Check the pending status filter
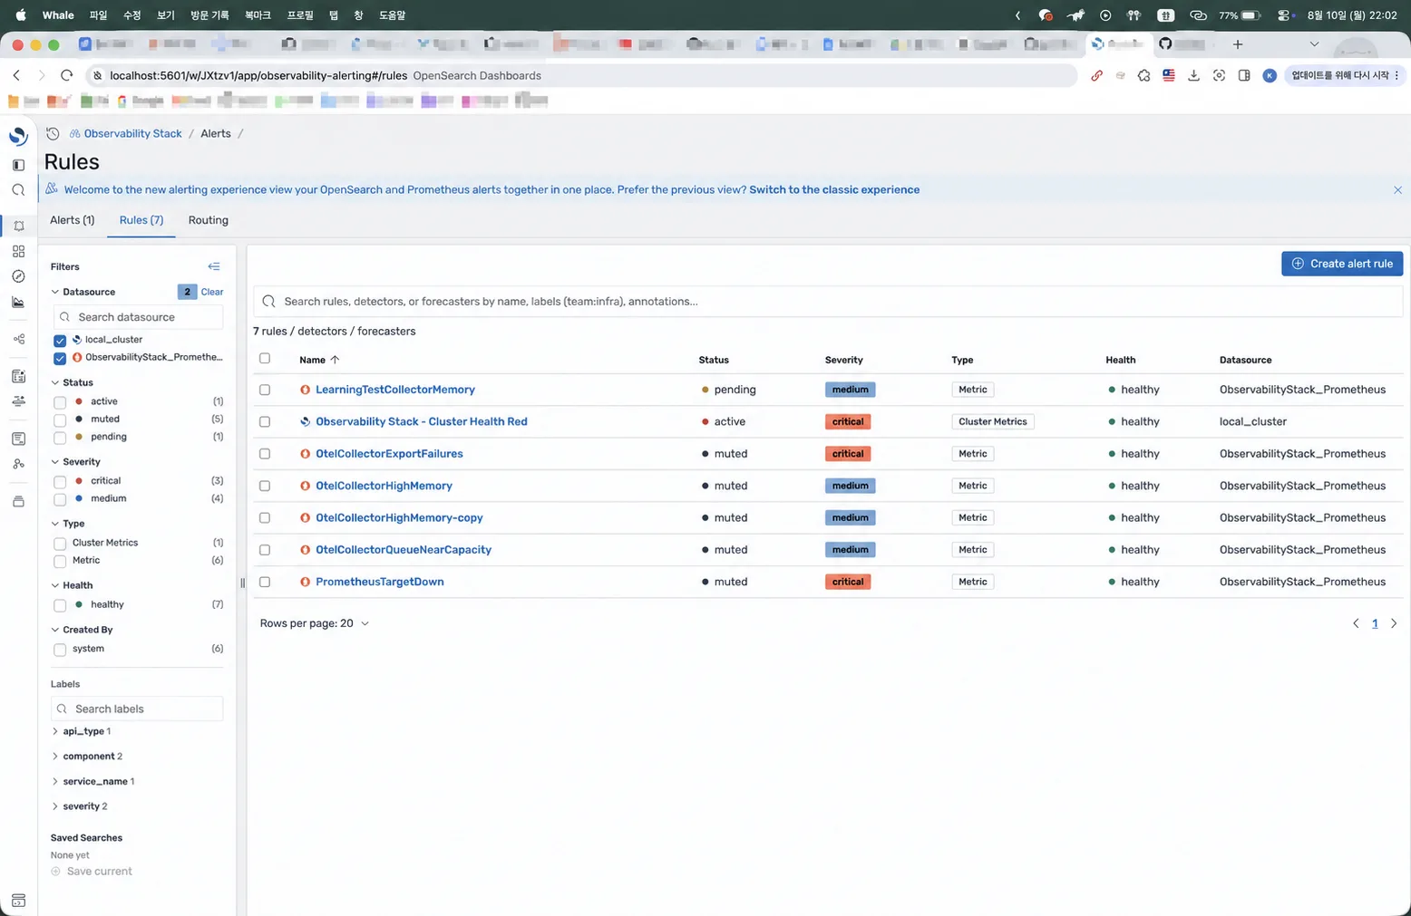This screenshot has height=916, width=1411. point(60,438)
